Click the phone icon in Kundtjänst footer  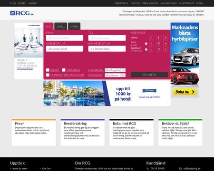click(148, 169)
